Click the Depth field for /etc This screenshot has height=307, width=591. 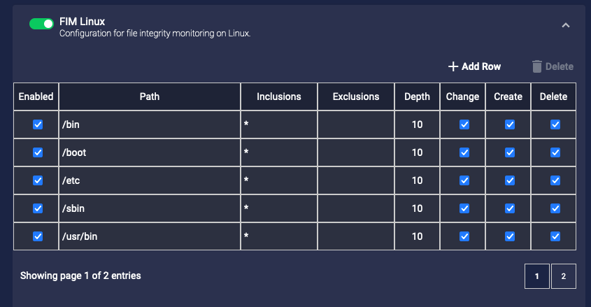click(417, 180)
